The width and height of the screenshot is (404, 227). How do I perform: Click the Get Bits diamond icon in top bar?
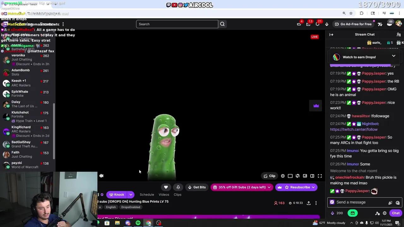(327, 24)
